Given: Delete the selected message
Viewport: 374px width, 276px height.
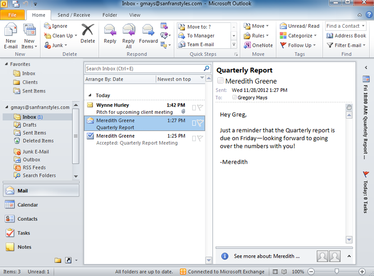Looking at the screenshot, I should [88, 34].
